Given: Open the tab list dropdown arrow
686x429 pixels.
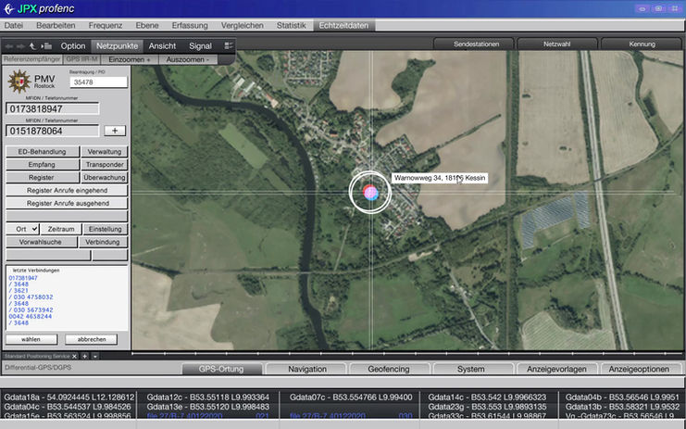Looking at the screenshot, I should tap(95, 357).
